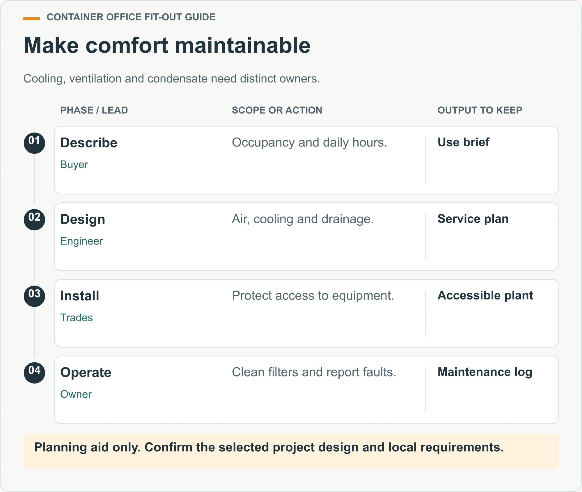
Task: Click the subtitle about distinct owners
Action: (x=172, y=79)
